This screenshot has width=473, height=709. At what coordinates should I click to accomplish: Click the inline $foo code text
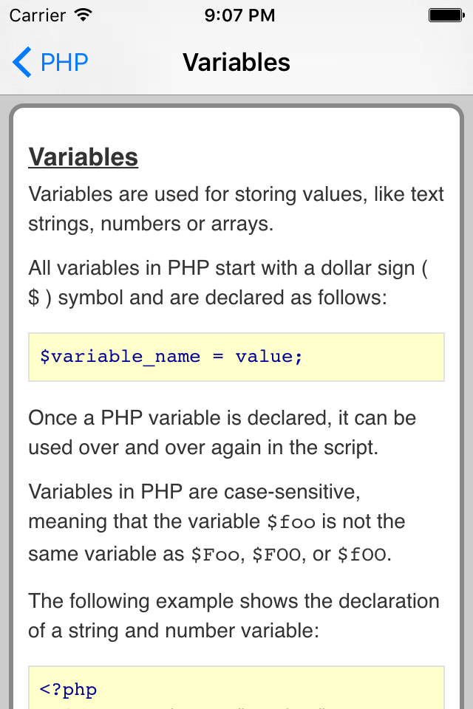291,522
